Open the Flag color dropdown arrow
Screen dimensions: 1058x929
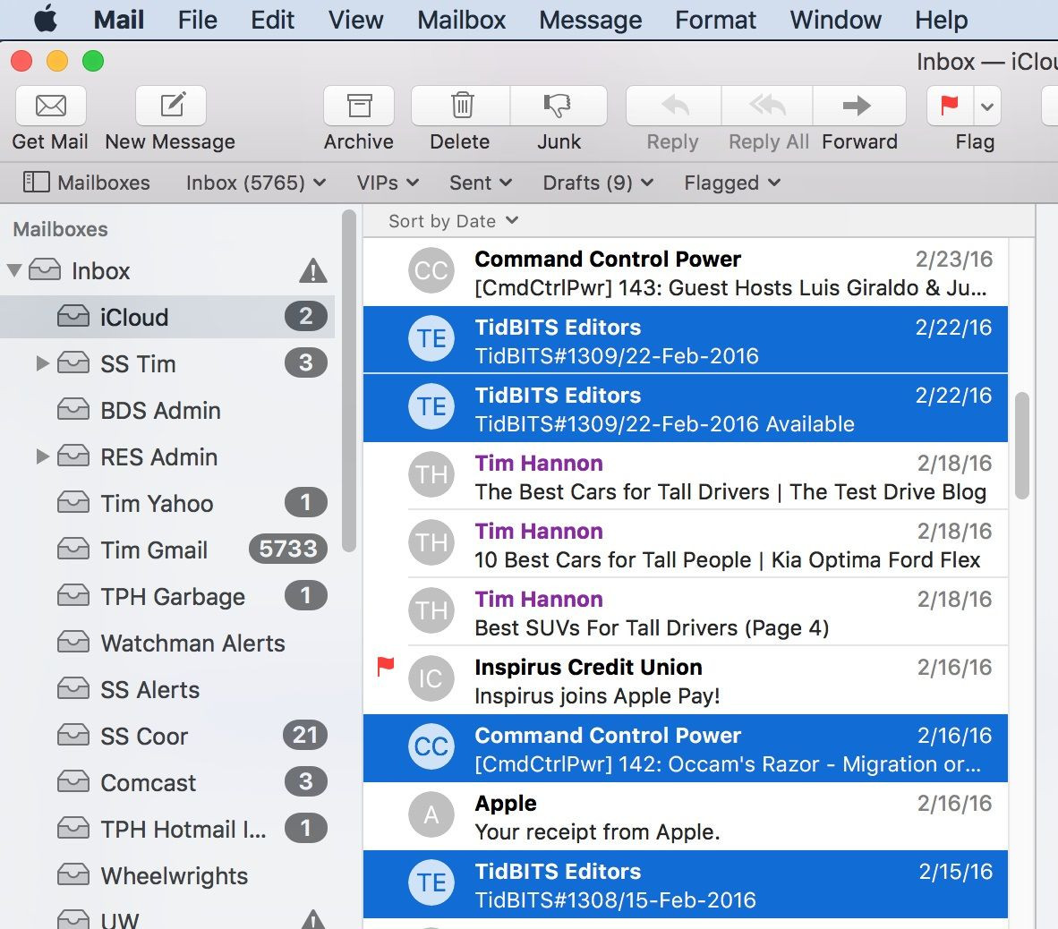point(987,106)
